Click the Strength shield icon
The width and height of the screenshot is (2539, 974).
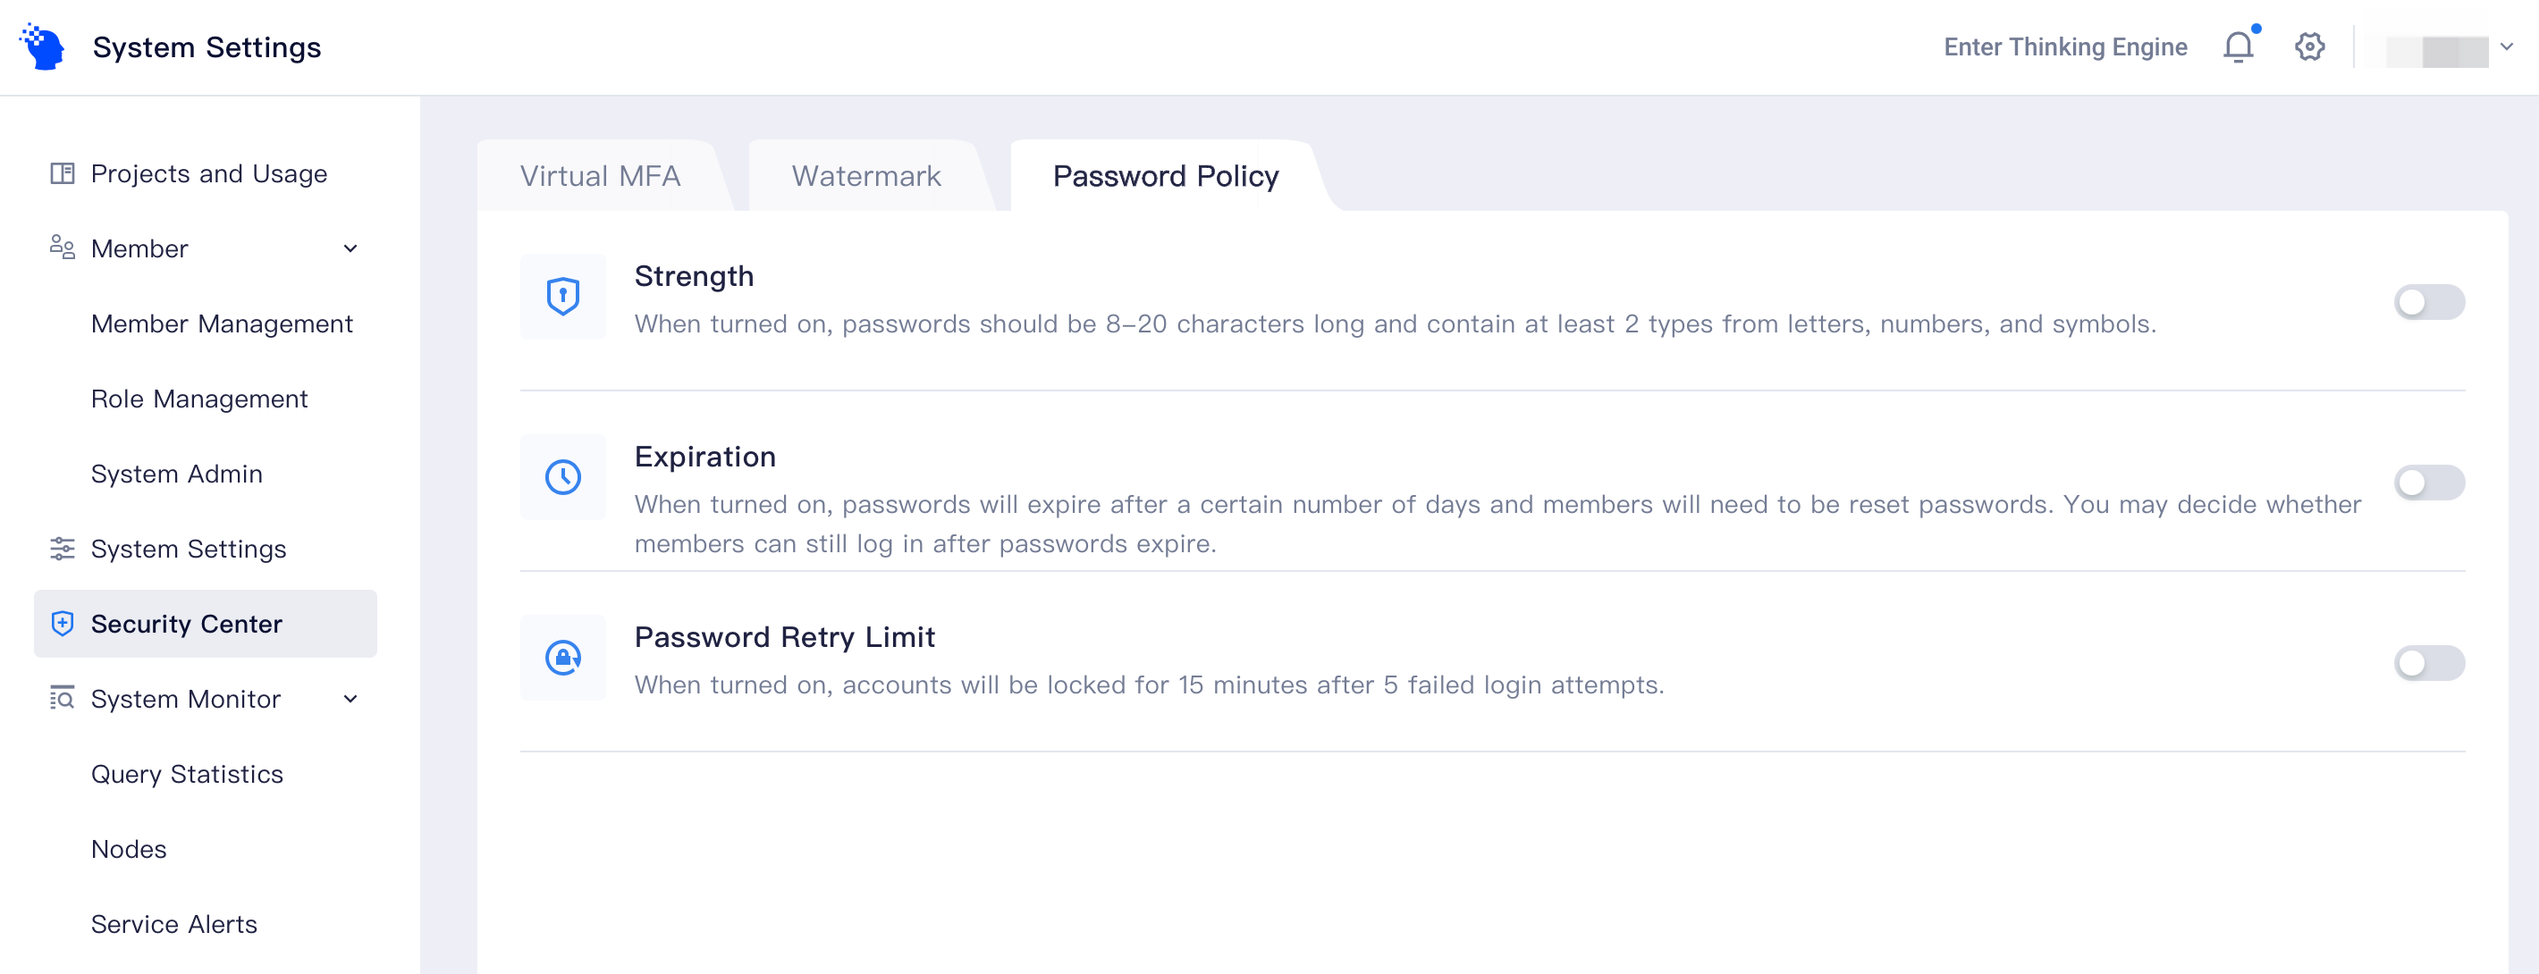tap(563, 297)
